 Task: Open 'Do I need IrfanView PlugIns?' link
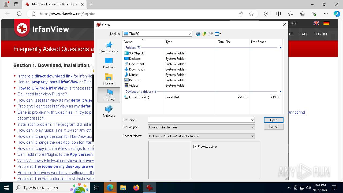42,94
